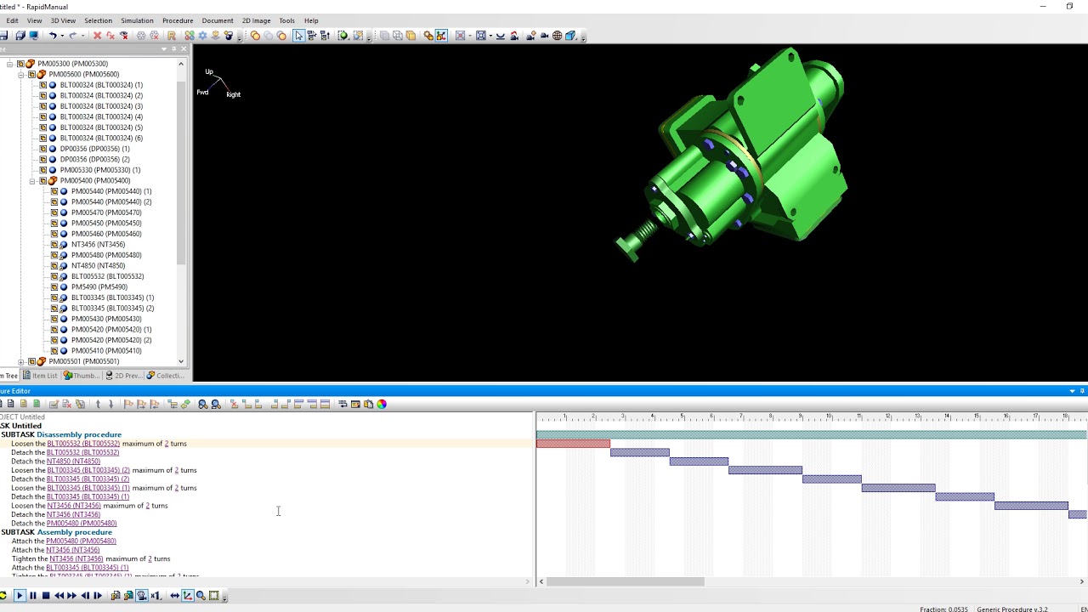
Task: Step forward one frame
Action: 98,595
